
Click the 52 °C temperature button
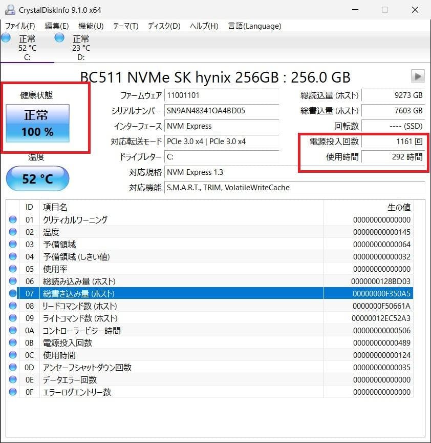37,178
